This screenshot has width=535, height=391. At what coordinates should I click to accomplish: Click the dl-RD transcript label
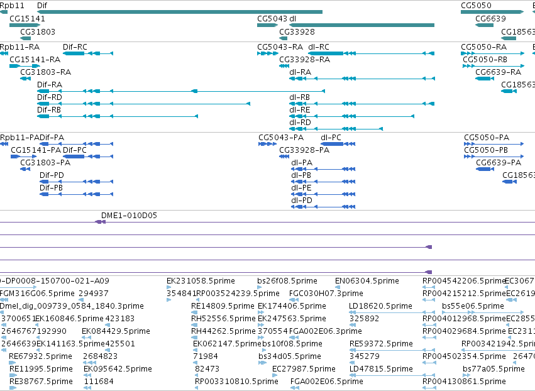pyautogui.click(x=301, y=123)
